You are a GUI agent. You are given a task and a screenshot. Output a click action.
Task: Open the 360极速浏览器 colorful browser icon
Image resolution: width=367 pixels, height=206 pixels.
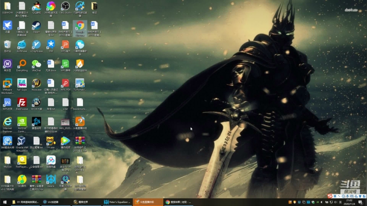[51, 9]
